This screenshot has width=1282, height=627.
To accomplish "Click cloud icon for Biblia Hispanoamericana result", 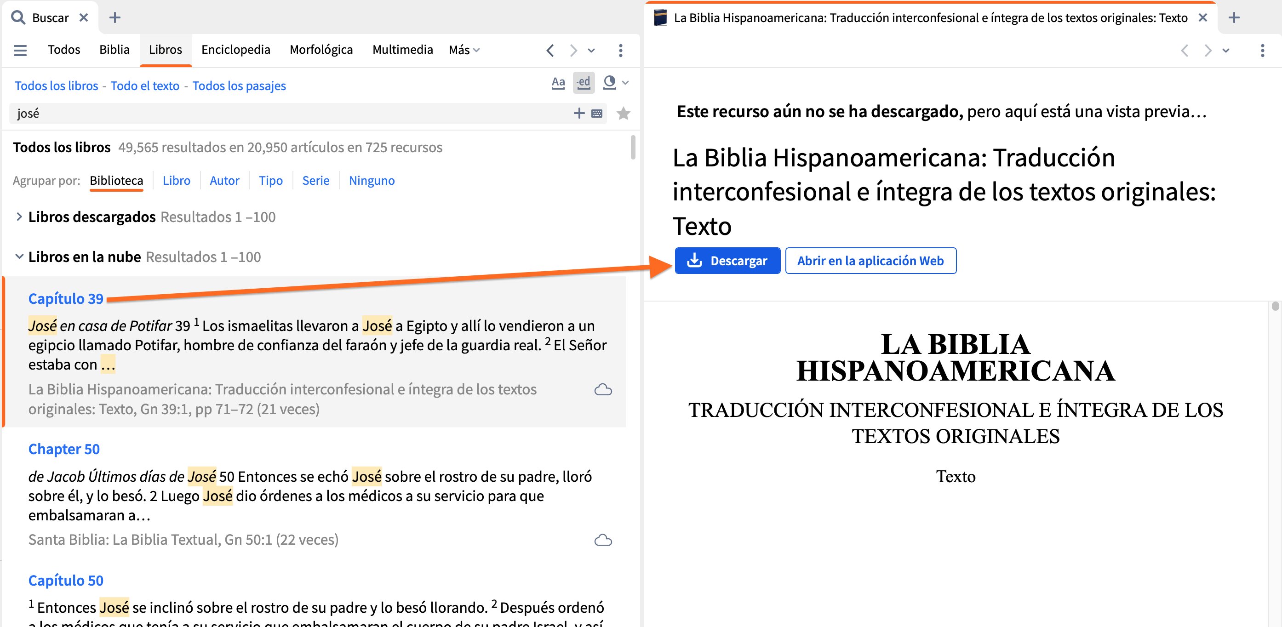I will click(603, 390).
